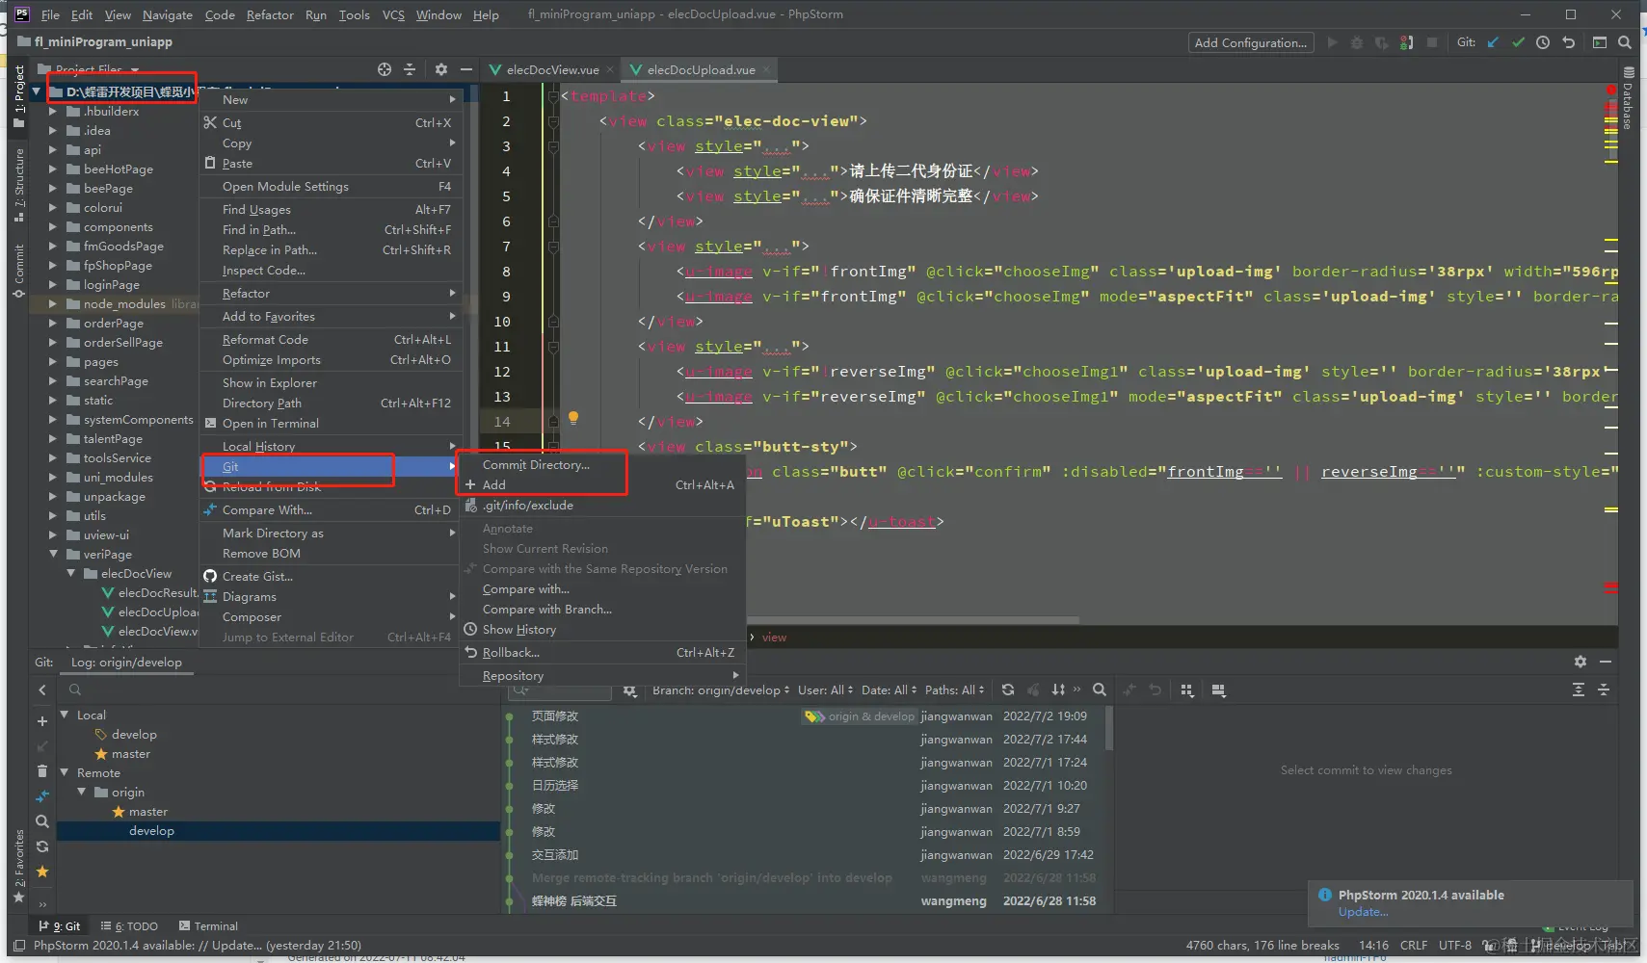Open the Refactor menu in menu bar
The image size is (1647, 963).
[x=270, y=14]
